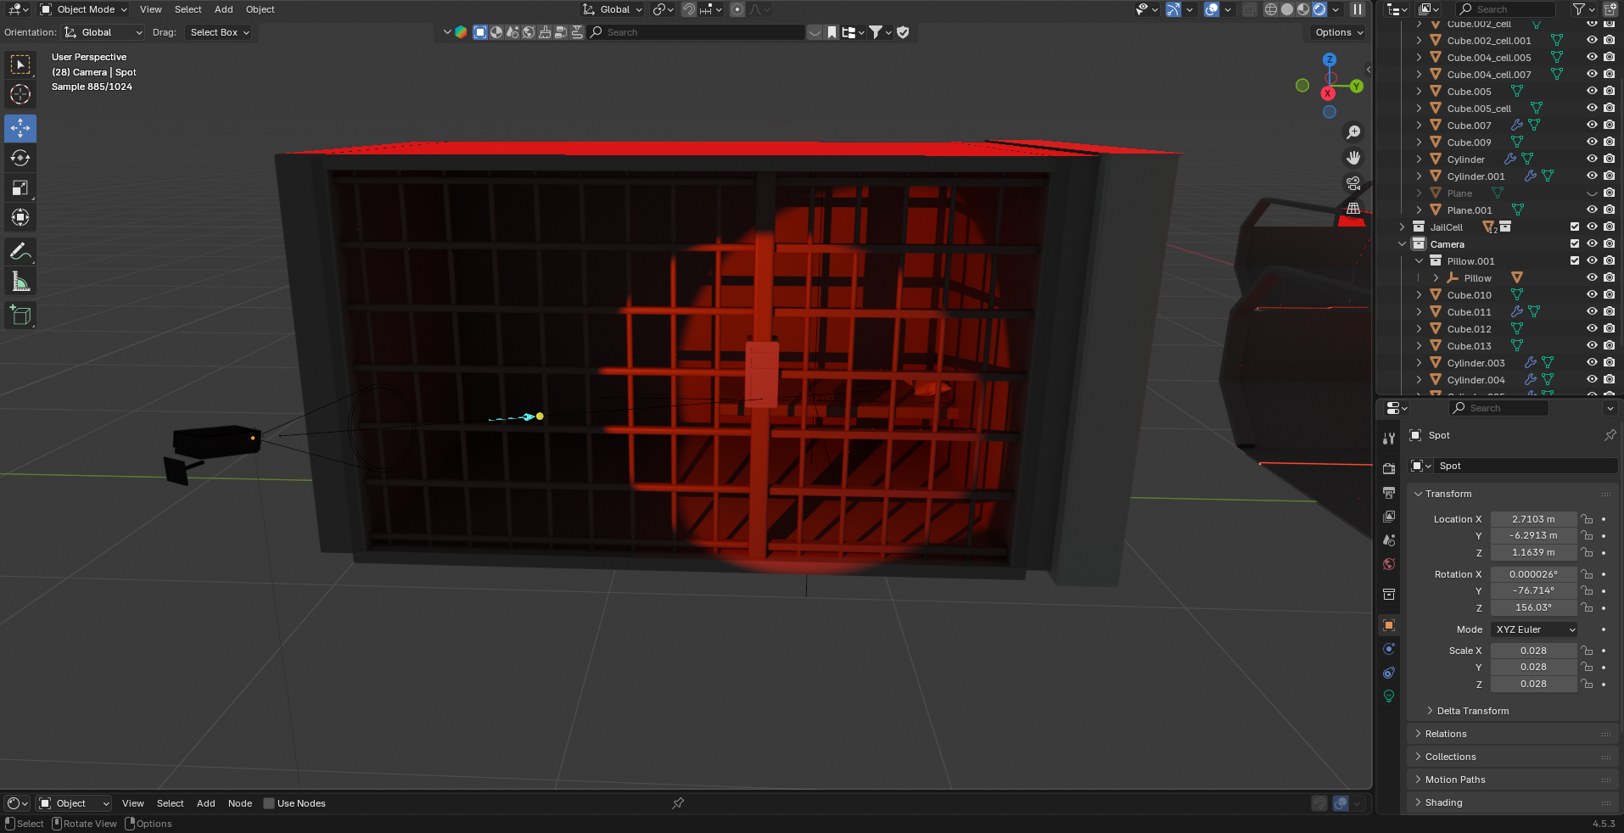Select the Rotate tool
Image resolution: width=1624 pixels, height=833 pixels.
(x=20, y=158)
